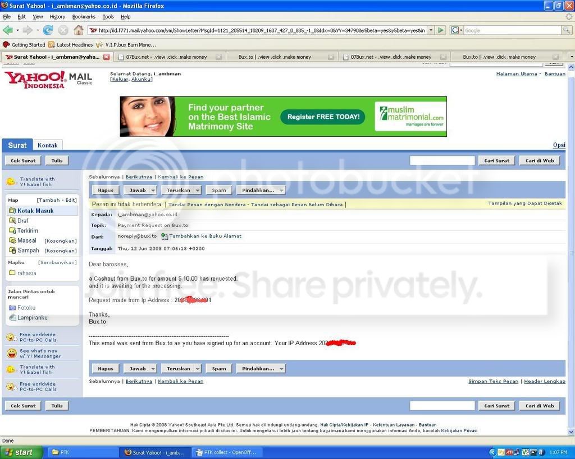575x459 pixels.
Task: Click the Google search magnifier icon
Action: click(x=567, y=30)
